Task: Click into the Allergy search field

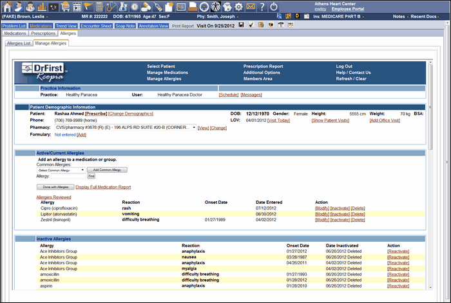Action: coord(69,175)
